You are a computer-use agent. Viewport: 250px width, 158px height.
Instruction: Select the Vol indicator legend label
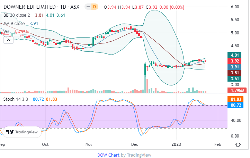click(x=6, y=32)
